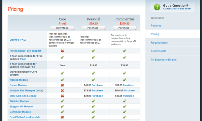Click Core checkmark for Free Updates Subscription
Viewport: 202px width, 121px height.
tap(62, 57)
